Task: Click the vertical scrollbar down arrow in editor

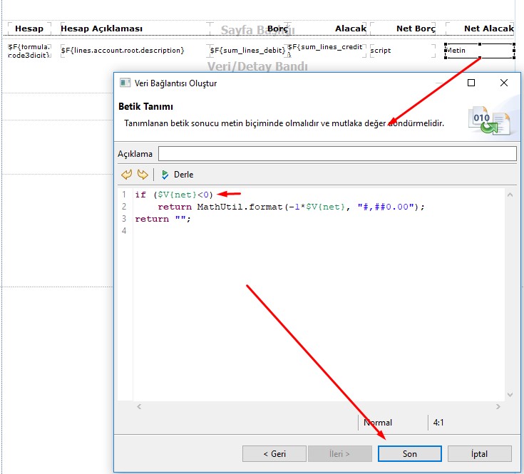Action: coord(510,394)
